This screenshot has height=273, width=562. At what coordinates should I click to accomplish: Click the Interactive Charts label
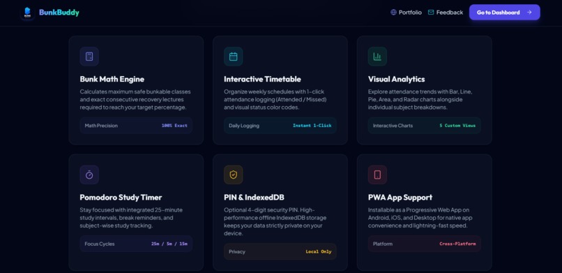click(x=393, y=126)
